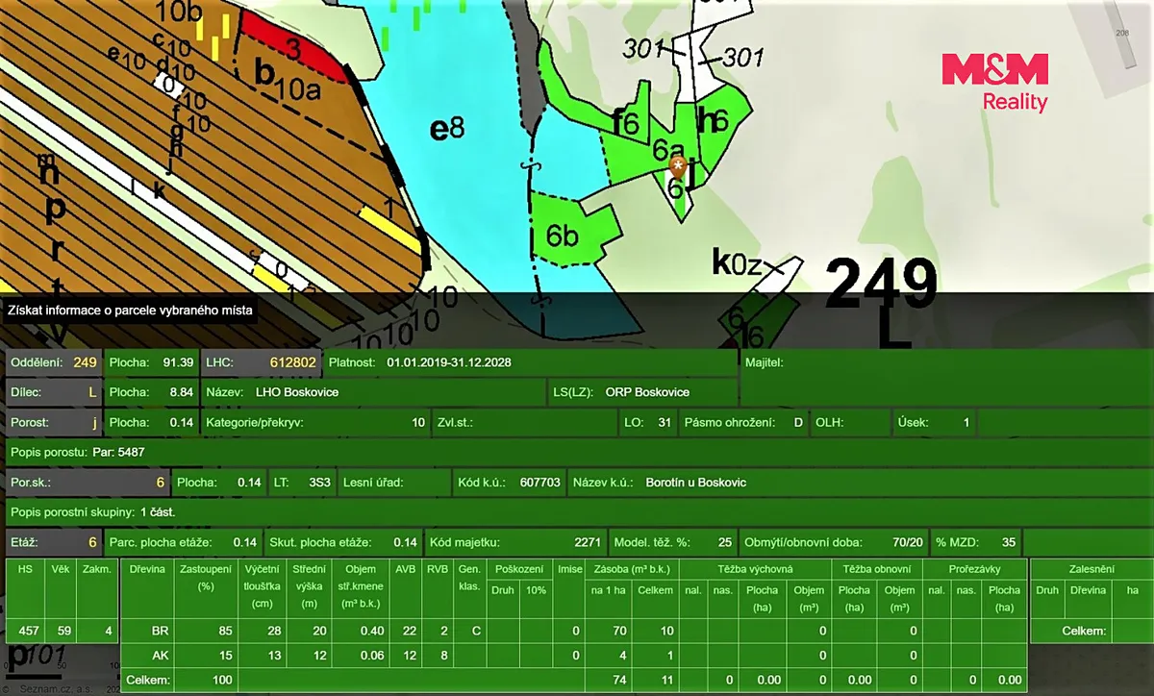The width and height of the screenshot is (1154, 696).
Task: Click the AK species row
Action: 573,656
